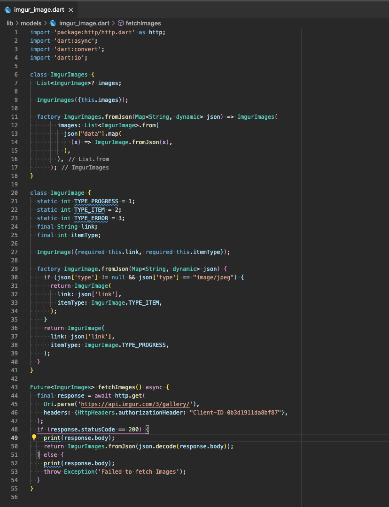The height and width of the screenshot is (507, 389).
Task: Close the imgur_image.dart tab
Action: click(x=70, y=10)
